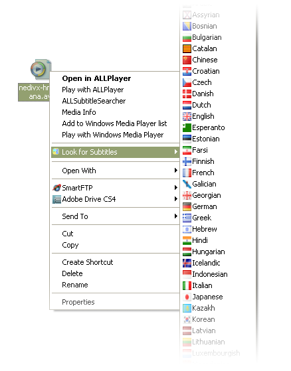Click the Icelandic flag icon
The height and width of the screenshot is (371, 291).
tap(187, 263)
